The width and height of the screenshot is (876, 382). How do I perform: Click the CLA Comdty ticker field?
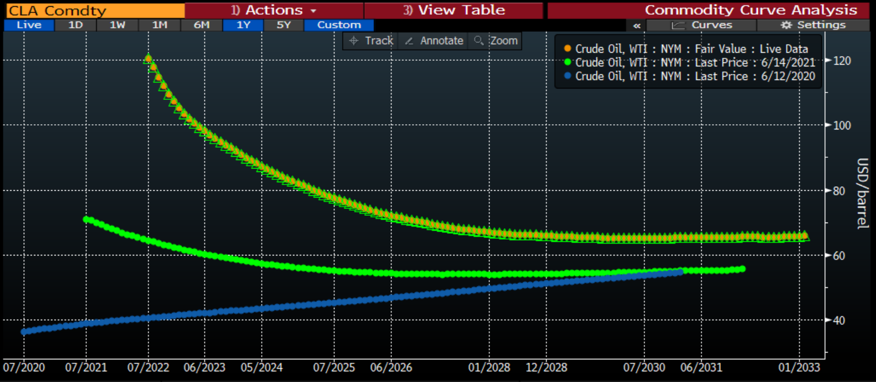pyautogui.click(x=94, y=10)
